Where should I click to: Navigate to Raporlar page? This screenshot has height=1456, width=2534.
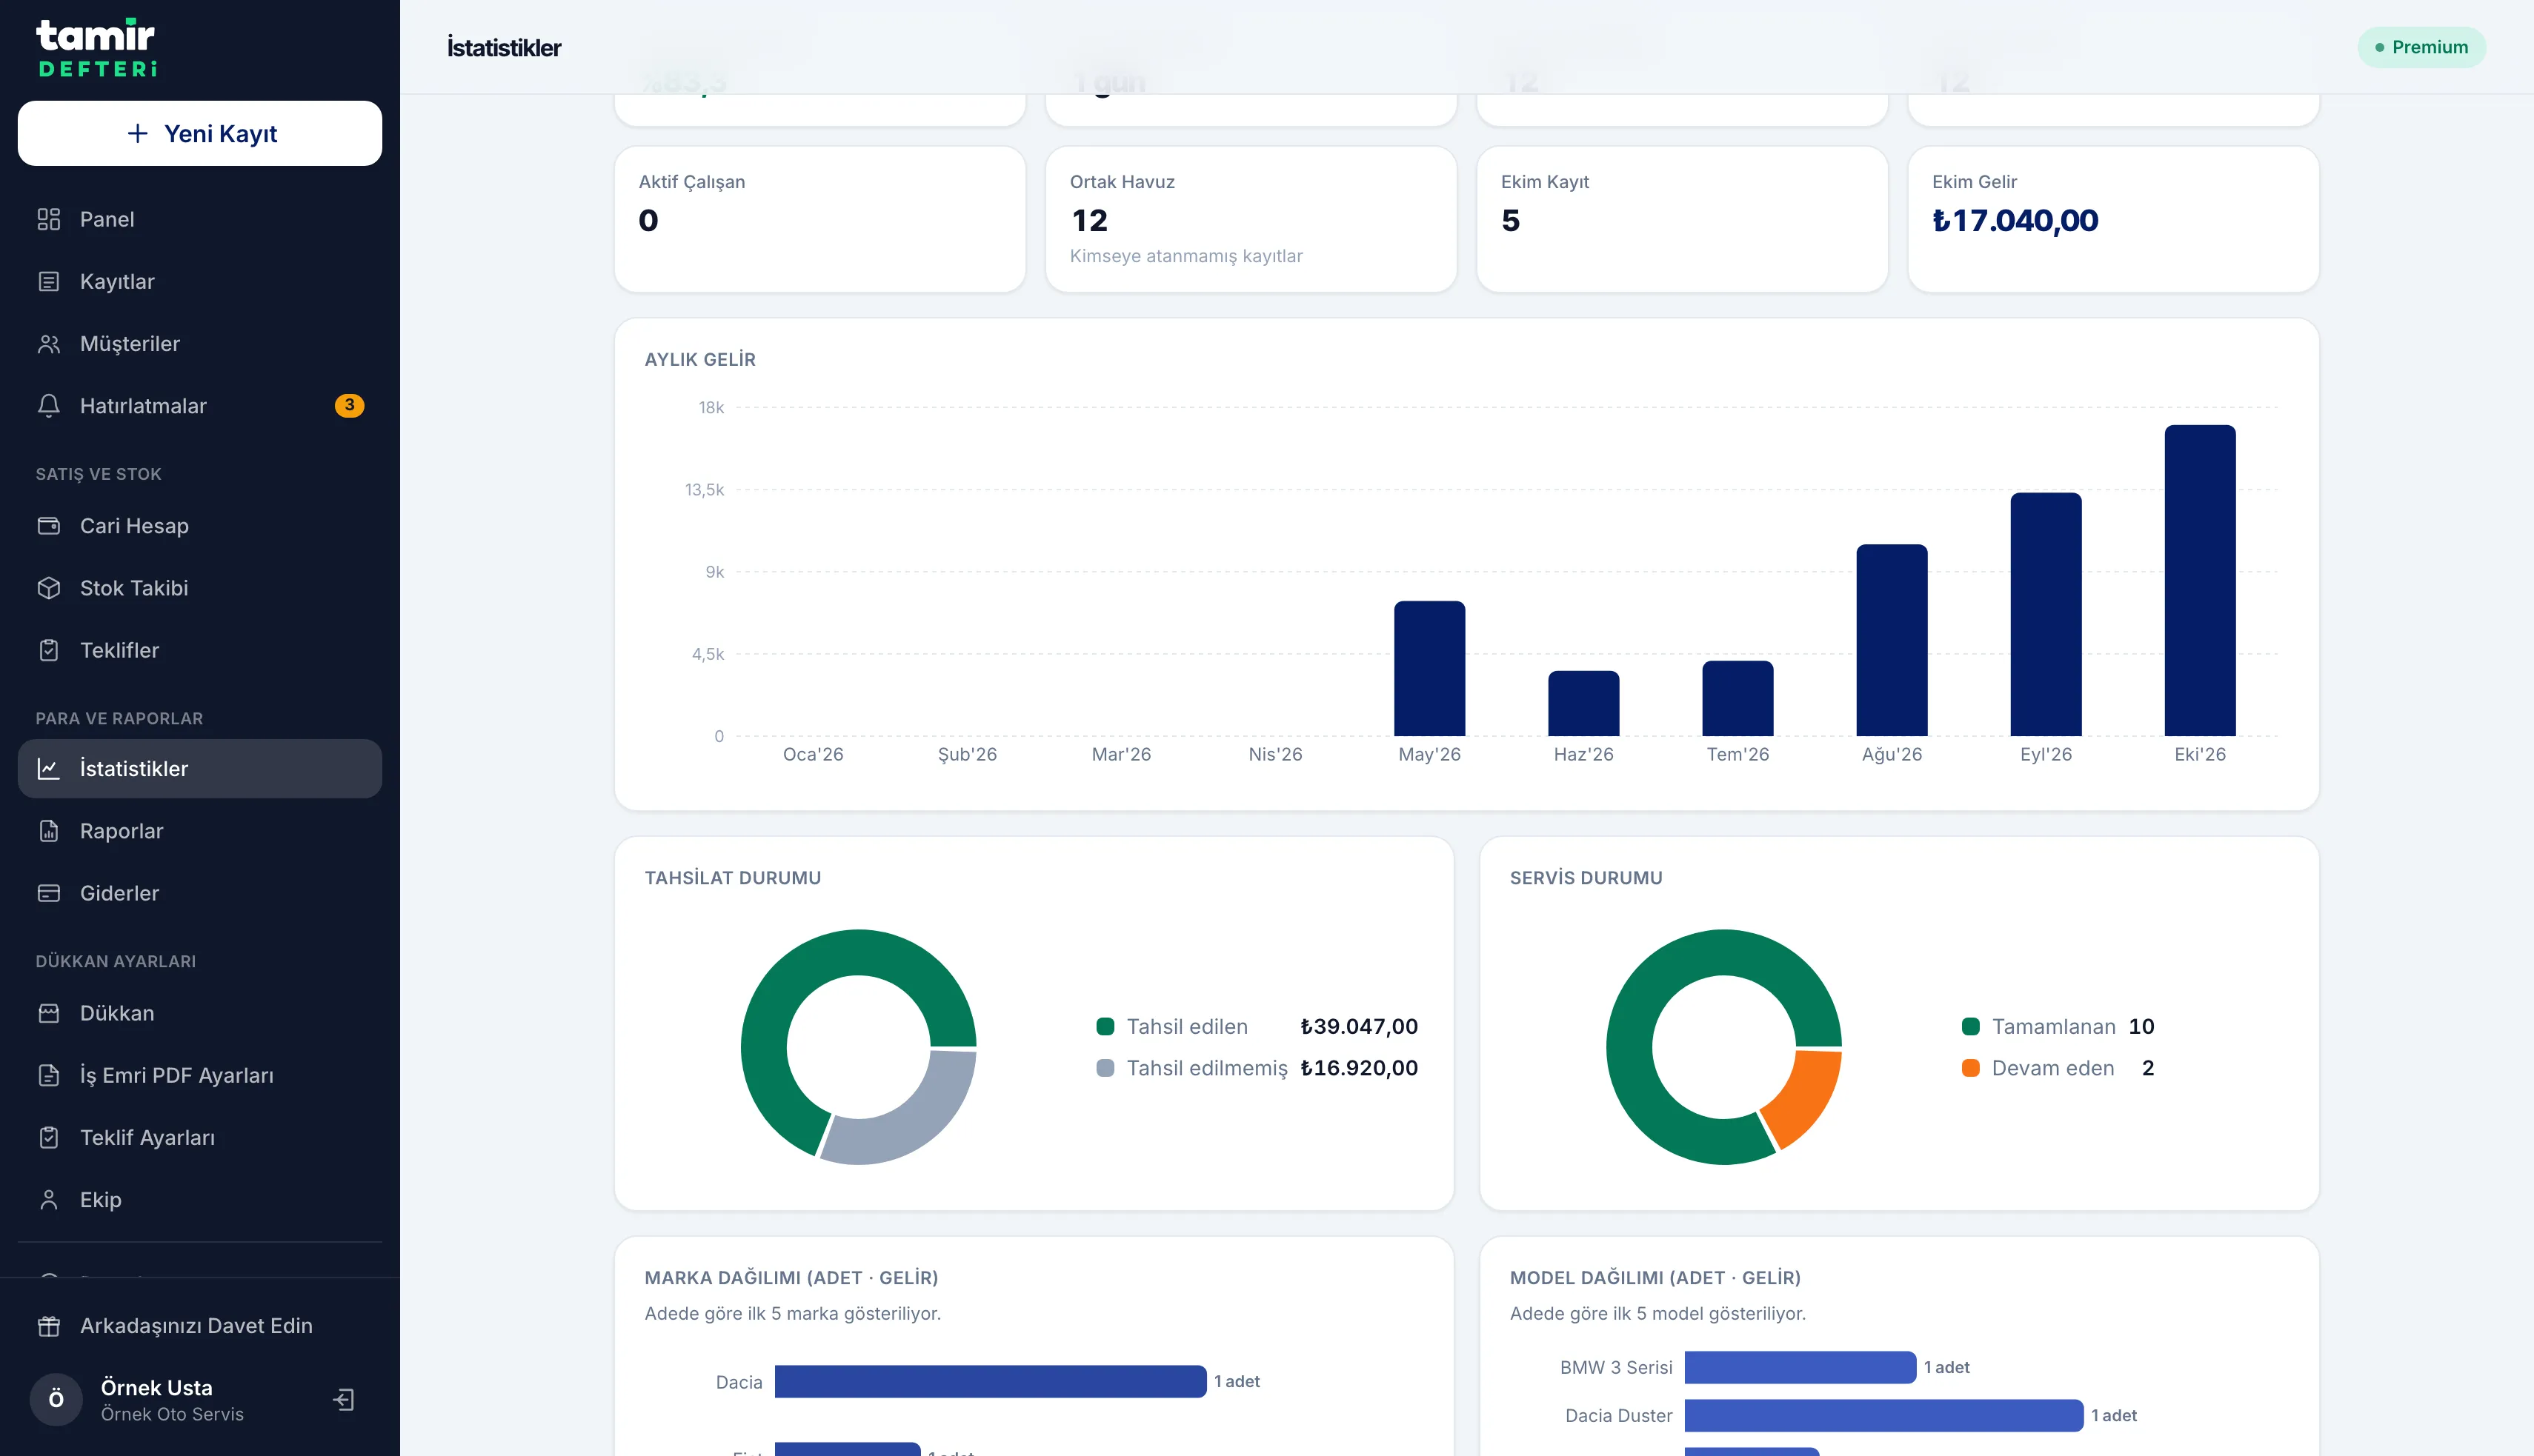point(200,831)
